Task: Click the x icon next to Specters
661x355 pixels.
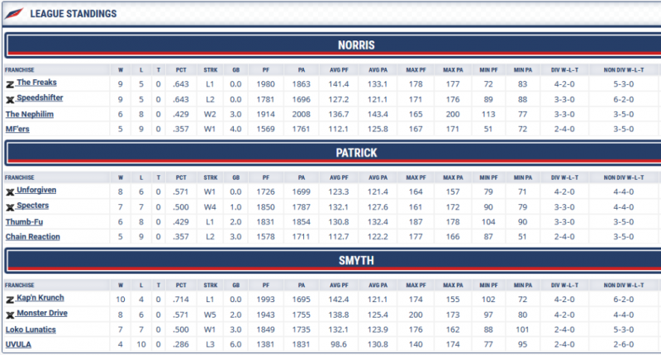Action: (10, 206)
